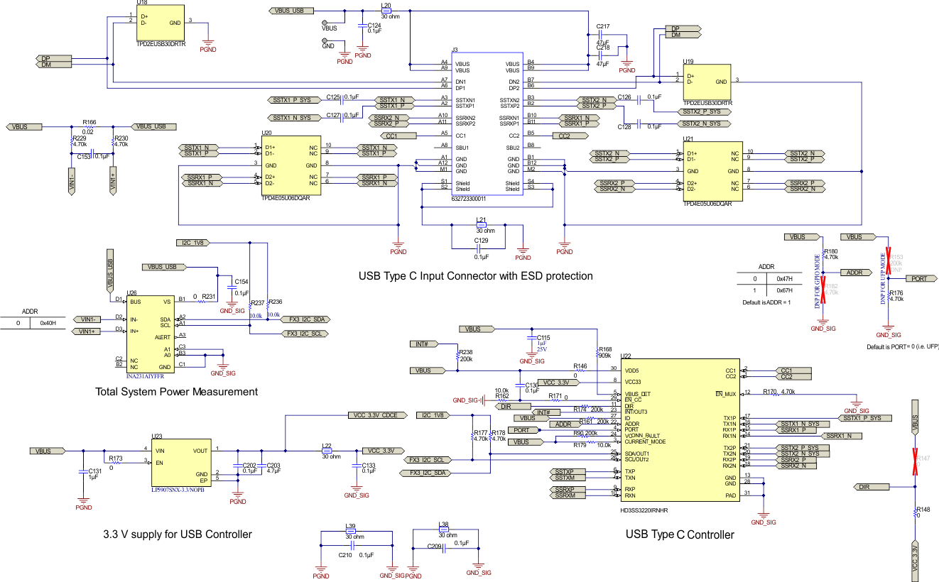This screenshot has width=939, height=582.
Task: Click address 0x40H in the INA231 table
Action: (x=48, y=324)
